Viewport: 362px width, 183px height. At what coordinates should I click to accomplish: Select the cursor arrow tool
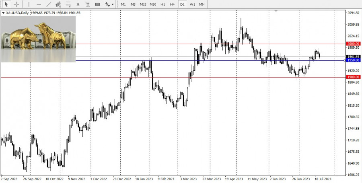[x=6, y=4]
